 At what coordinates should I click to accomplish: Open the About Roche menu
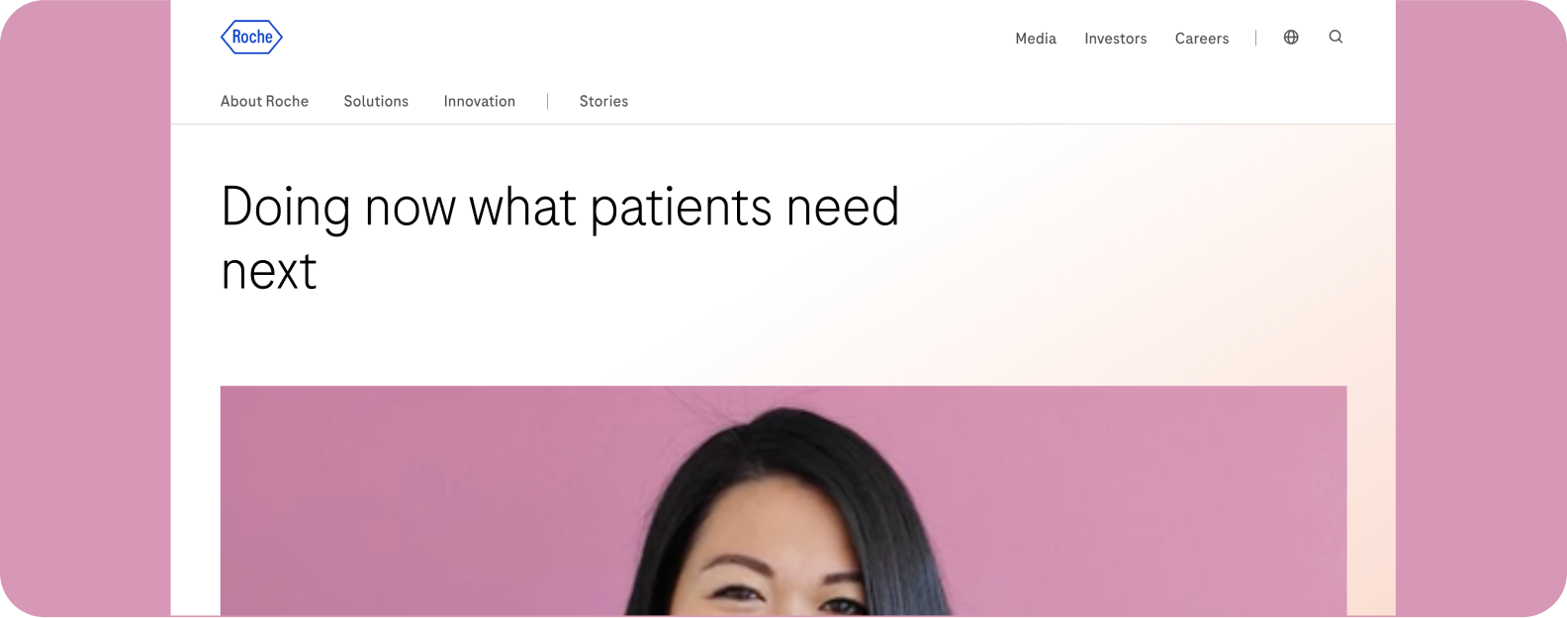[264, 101]
